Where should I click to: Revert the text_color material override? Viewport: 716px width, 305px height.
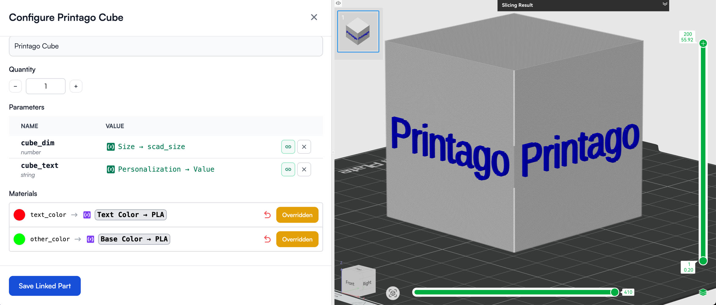(x=267, y=215)
